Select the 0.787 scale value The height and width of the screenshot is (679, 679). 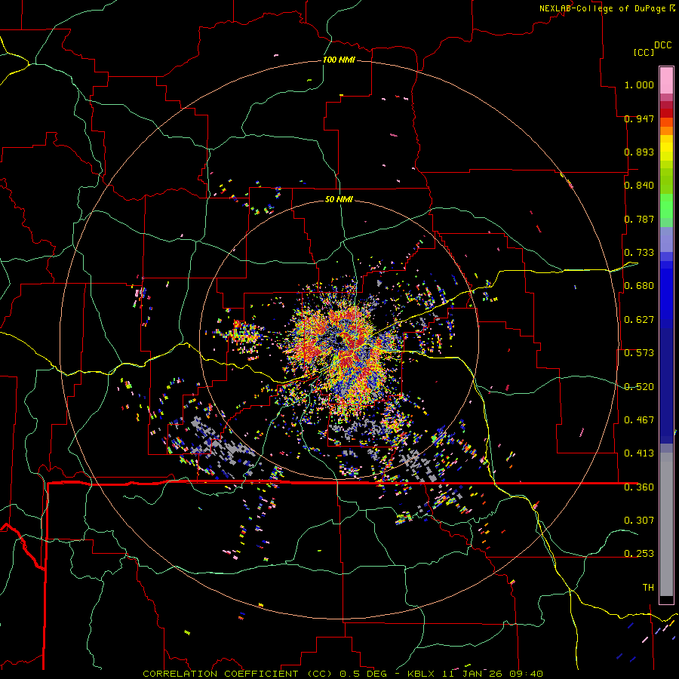pos(639,219)
